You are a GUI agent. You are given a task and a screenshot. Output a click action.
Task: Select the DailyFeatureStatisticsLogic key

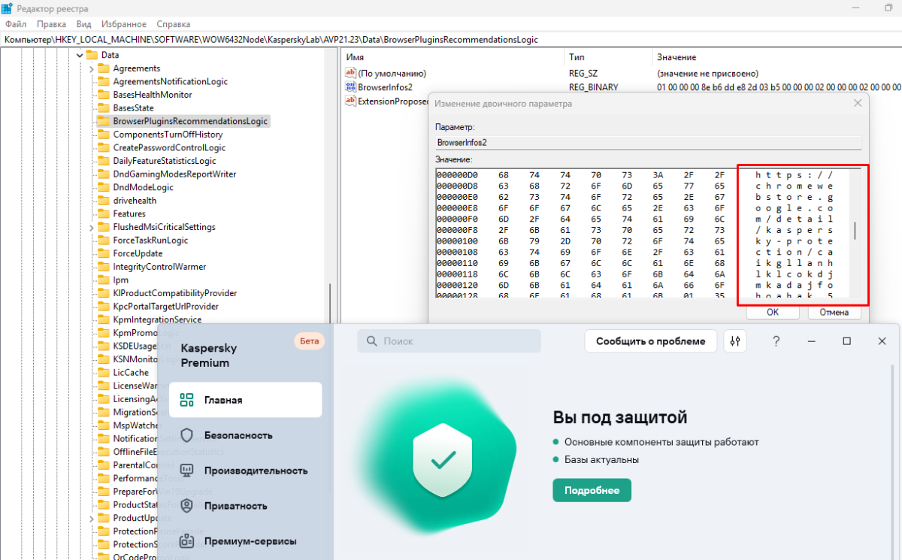click(165, 161)
